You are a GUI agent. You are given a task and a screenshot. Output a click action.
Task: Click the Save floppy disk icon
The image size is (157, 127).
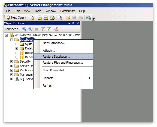(x=74, y=17)
